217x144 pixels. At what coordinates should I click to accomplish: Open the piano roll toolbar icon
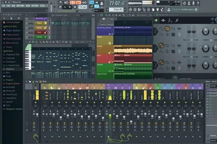(139, 9)
